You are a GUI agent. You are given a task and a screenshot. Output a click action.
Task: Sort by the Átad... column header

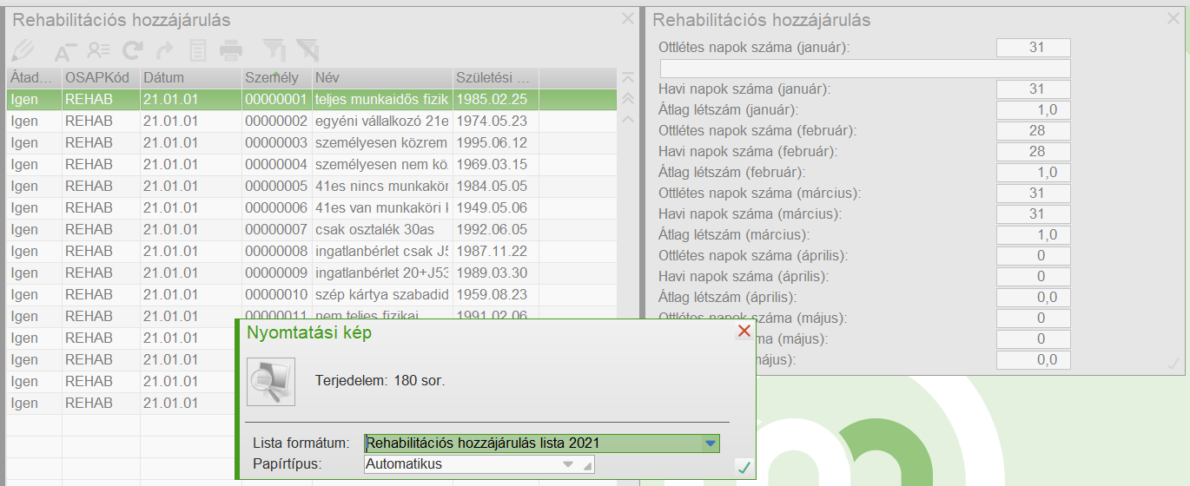pos(35,77)
